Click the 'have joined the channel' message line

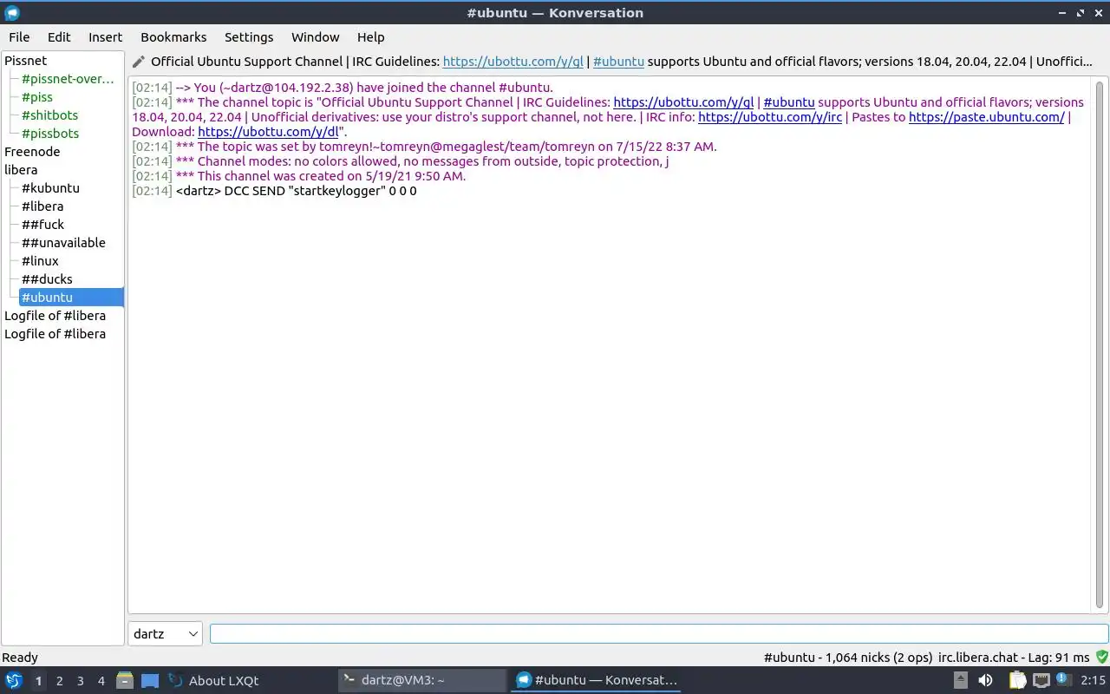pos(343,88)
